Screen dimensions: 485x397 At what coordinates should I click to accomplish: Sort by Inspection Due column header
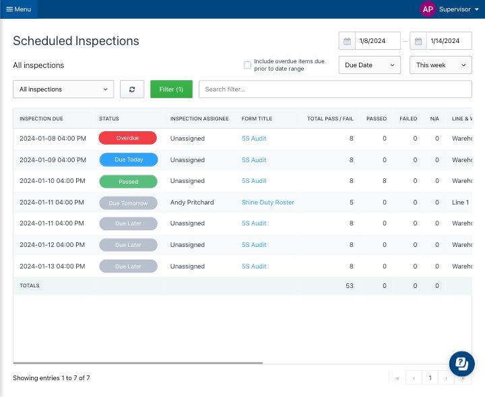click(42, 118)
